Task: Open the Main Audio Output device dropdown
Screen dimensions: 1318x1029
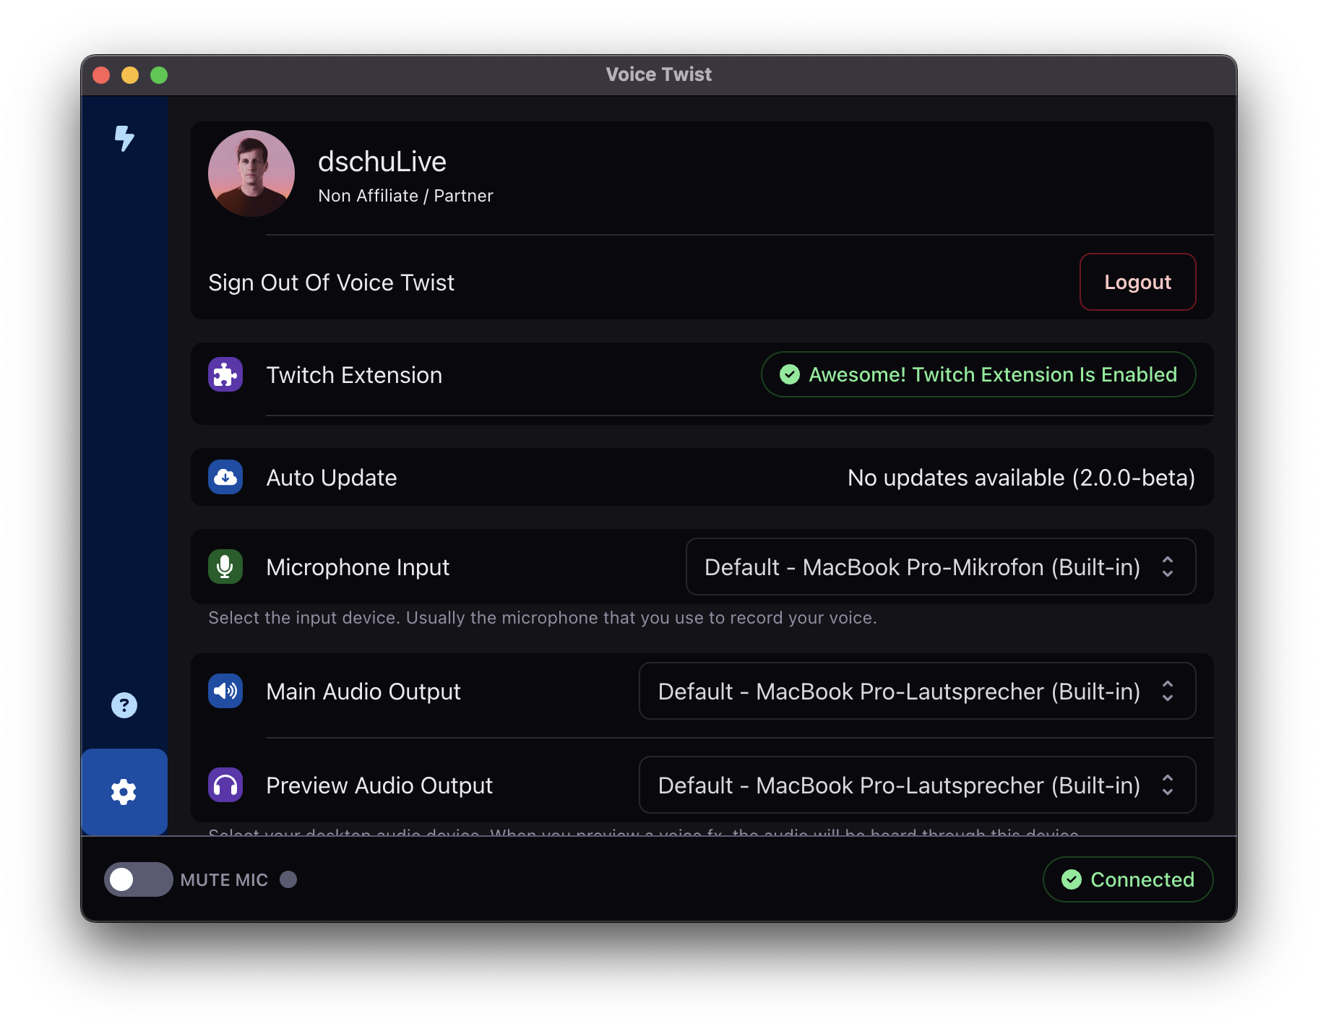Action: pos(918,691)
